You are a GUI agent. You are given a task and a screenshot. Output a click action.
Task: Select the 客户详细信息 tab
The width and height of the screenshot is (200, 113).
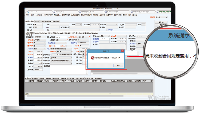tap(29, 21)
